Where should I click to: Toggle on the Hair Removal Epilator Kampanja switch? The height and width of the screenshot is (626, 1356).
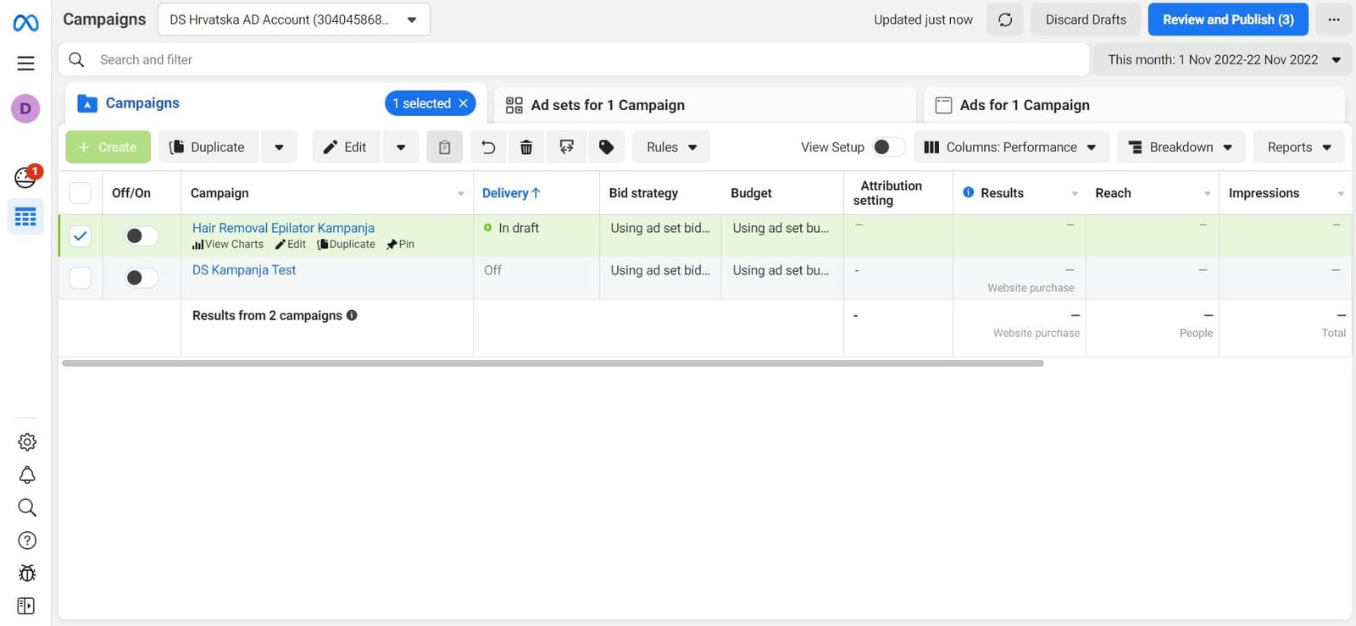coord(142,235)
